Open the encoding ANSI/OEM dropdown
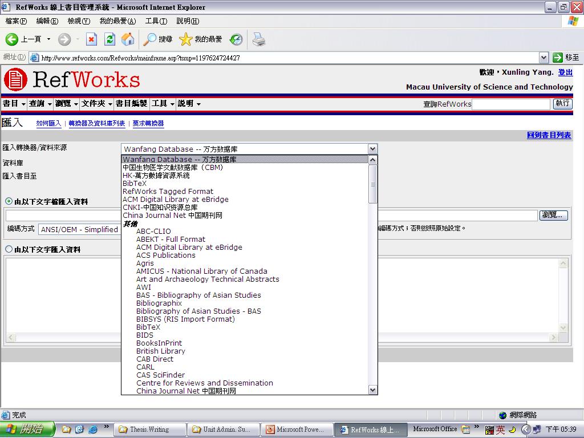584x438 pixels. (x=80, y=229)
